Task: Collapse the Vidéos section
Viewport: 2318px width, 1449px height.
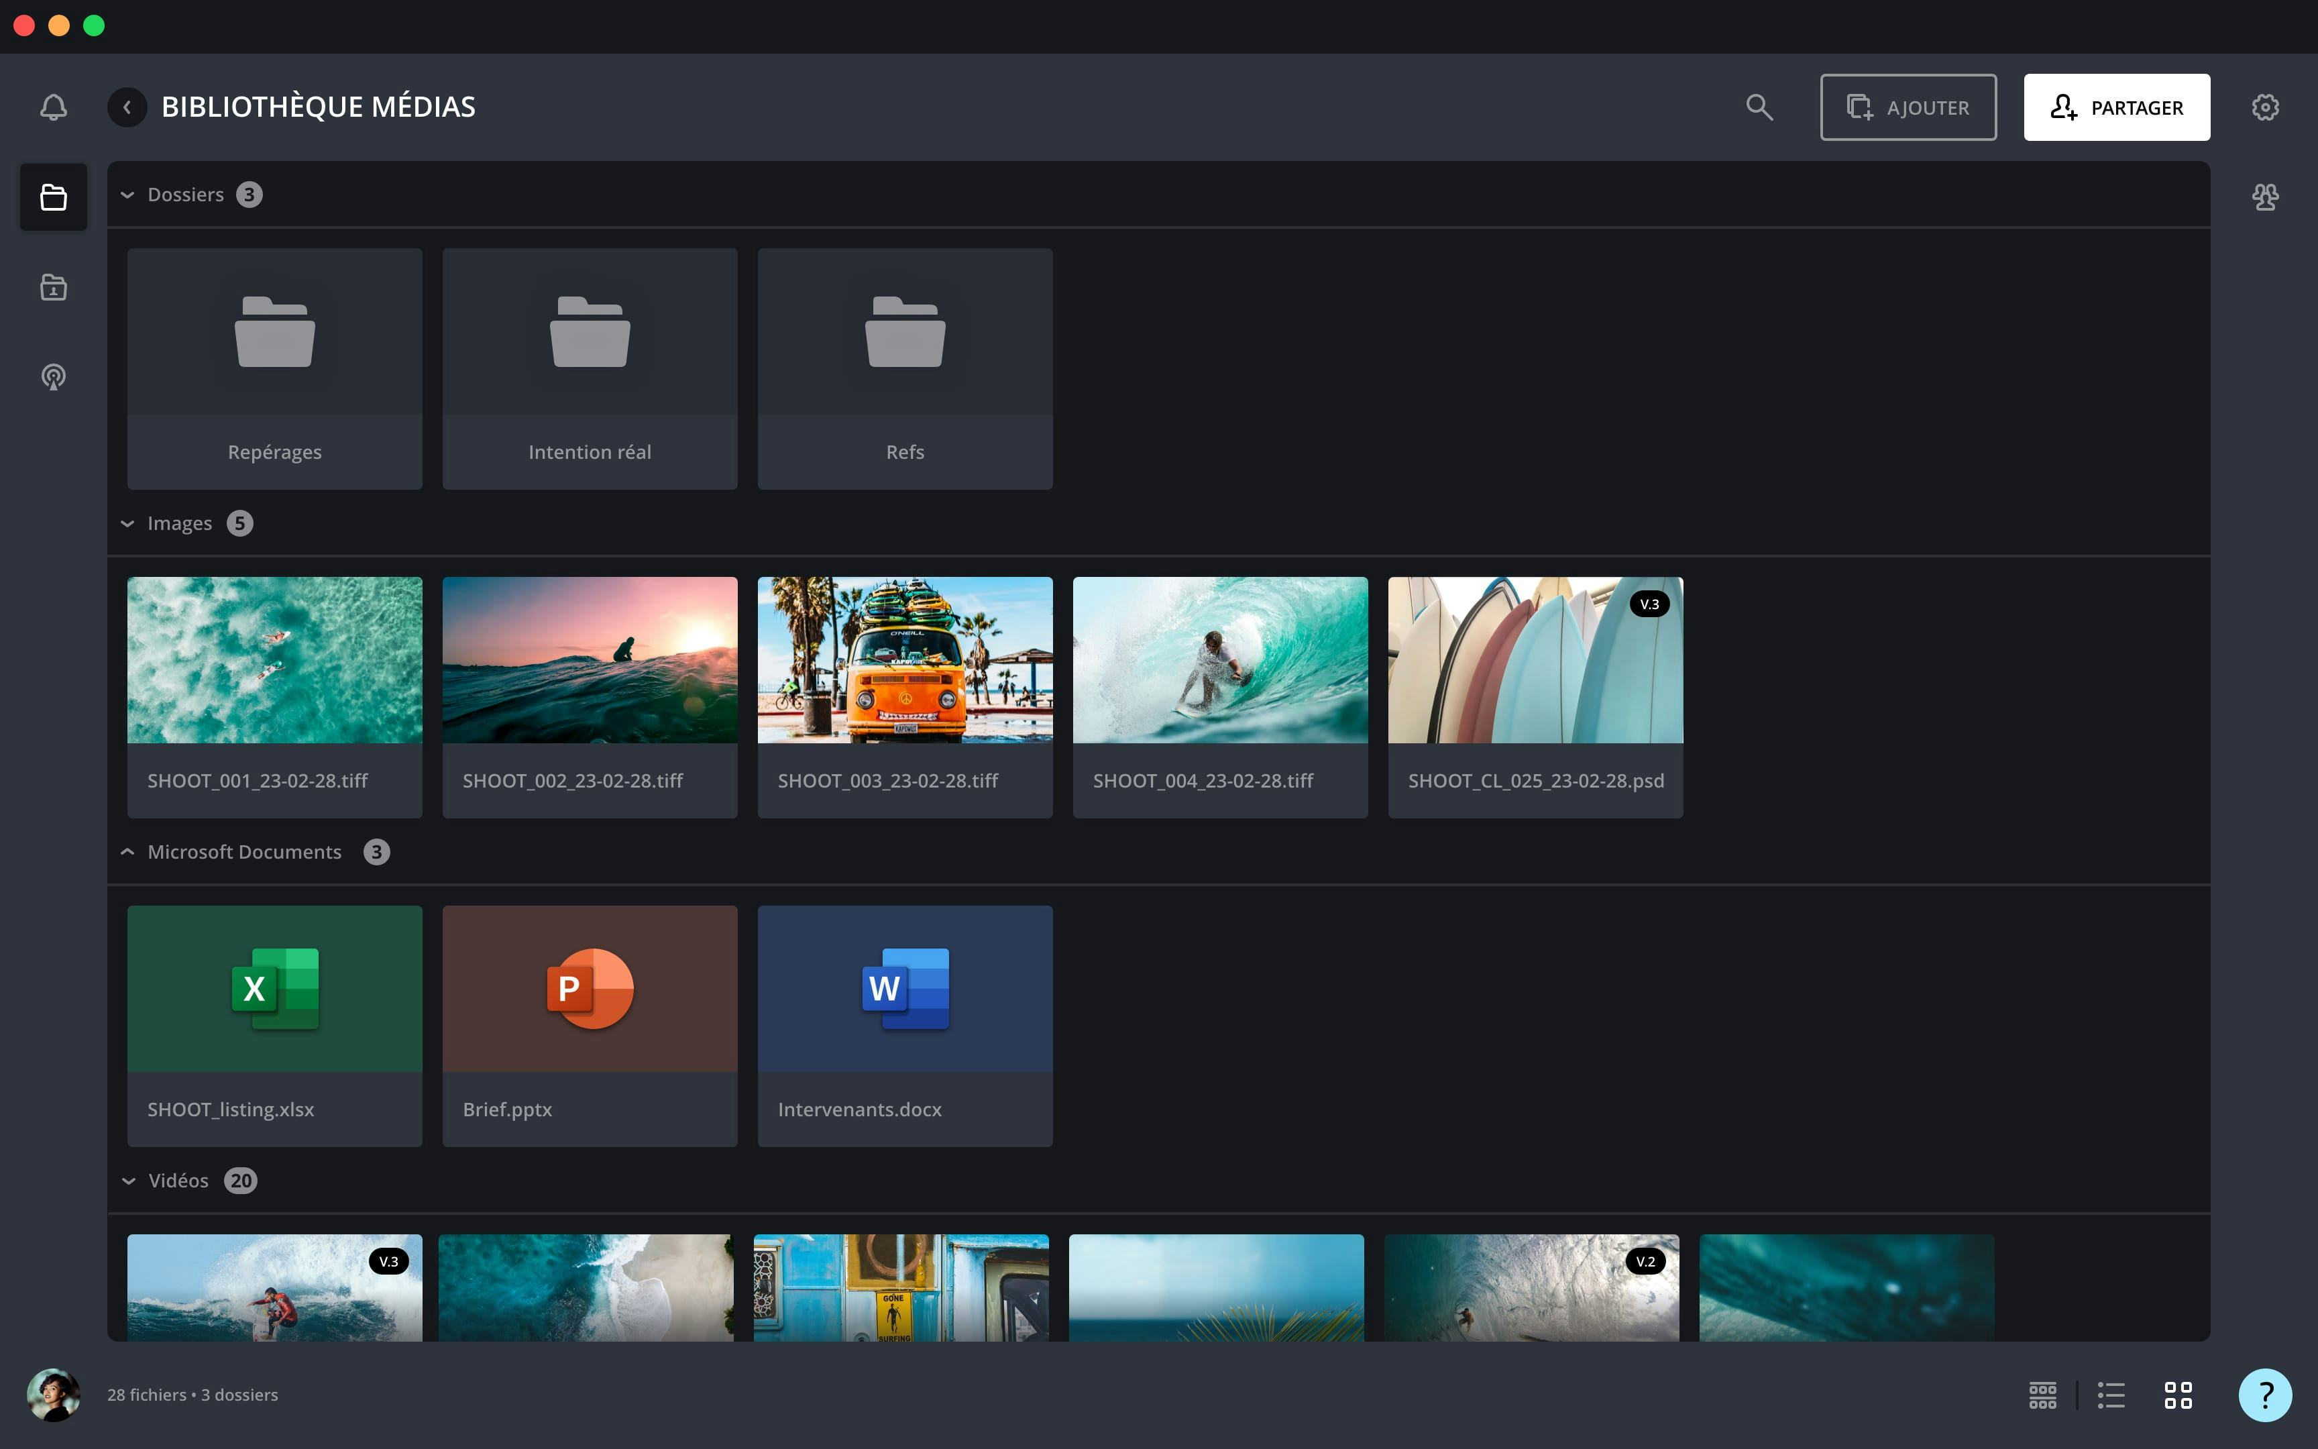Action: [x=127, y=1181]
